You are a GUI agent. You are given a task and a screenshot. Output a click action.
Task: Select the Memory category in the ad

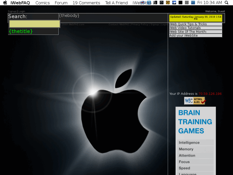186,149
